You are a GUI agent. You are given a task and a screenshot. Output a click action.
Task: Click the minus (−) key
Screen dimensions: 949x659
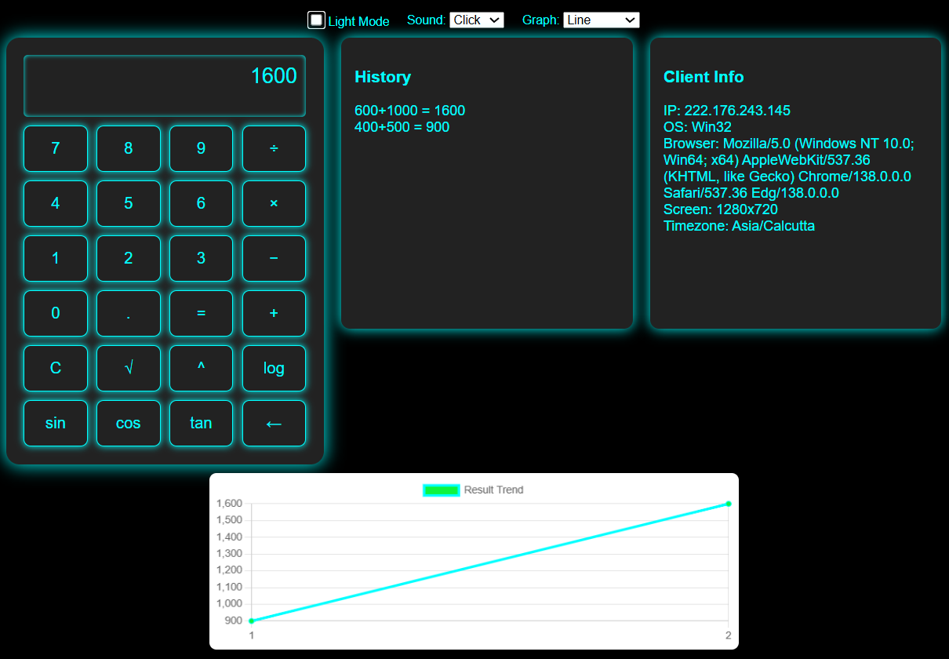click(274, 258)
